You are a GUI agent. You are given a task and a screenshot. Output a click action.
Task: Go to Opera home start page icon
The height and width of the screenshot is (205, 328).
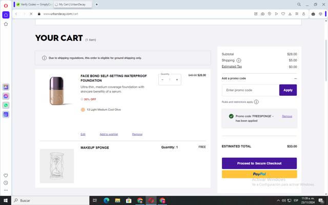coord(6,15)
